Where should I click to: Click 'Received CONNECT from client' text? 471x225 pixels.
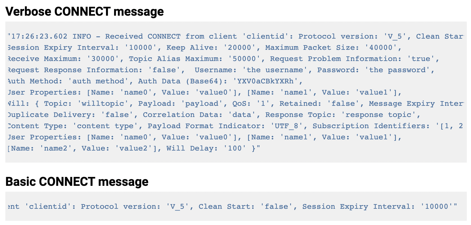click(171, 36)
